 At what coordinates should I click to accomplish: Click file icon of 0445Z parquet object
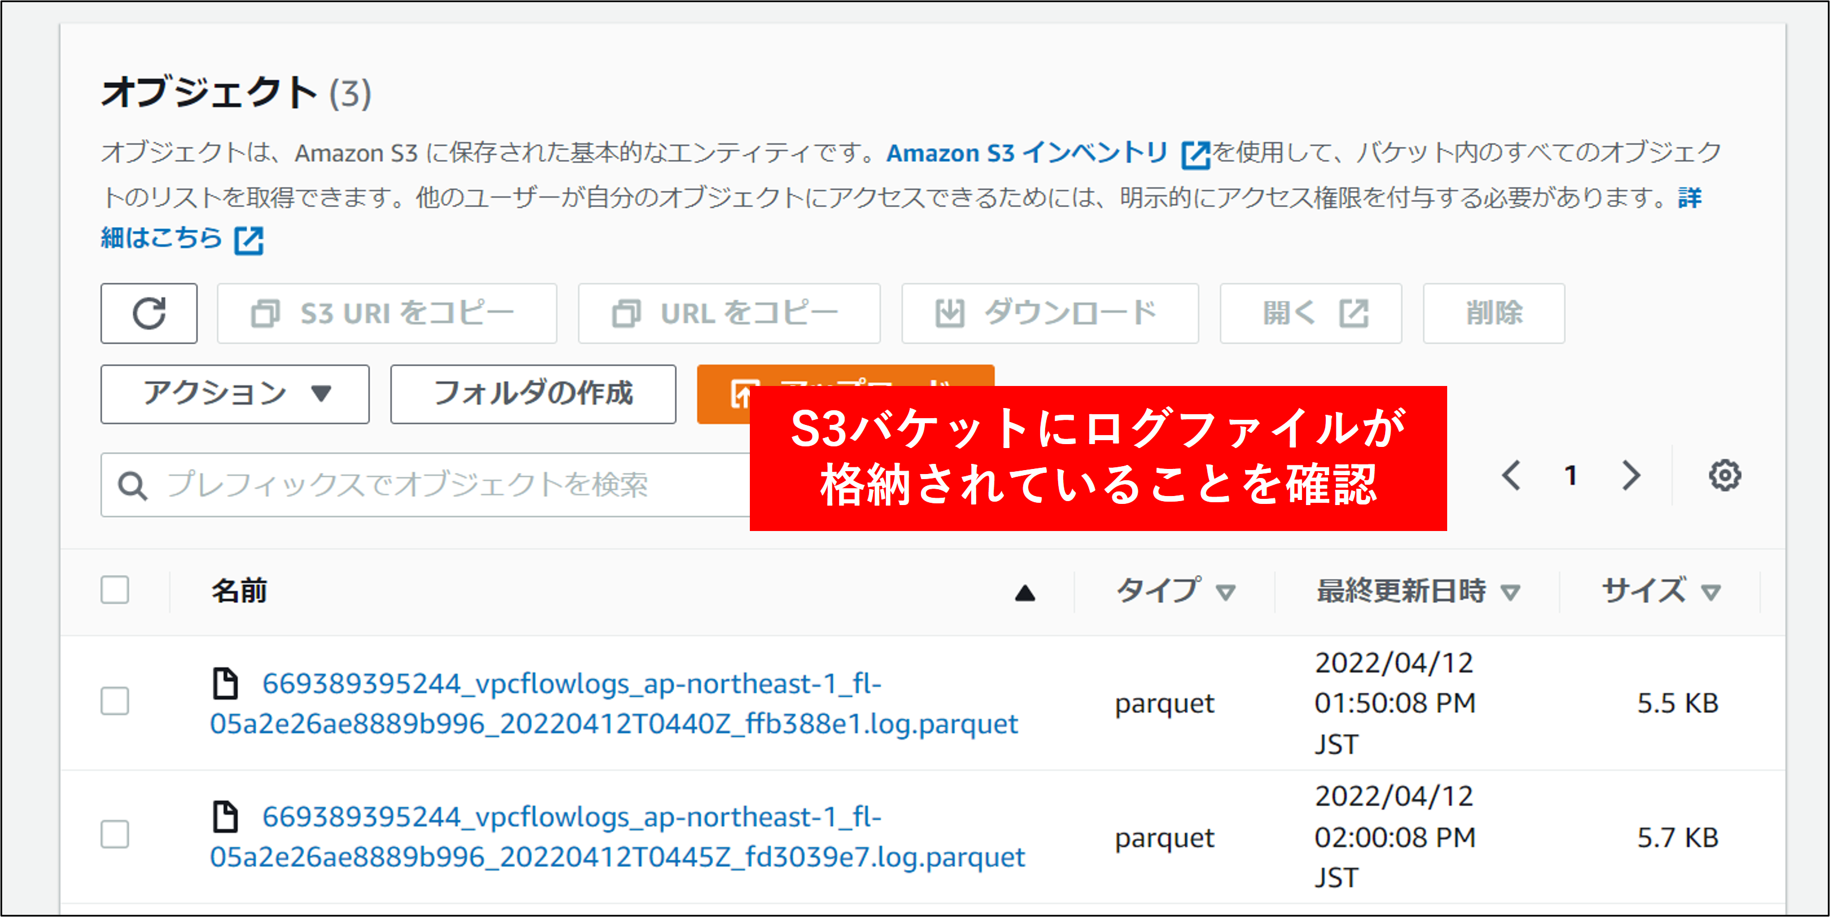(x=225, y=816)
